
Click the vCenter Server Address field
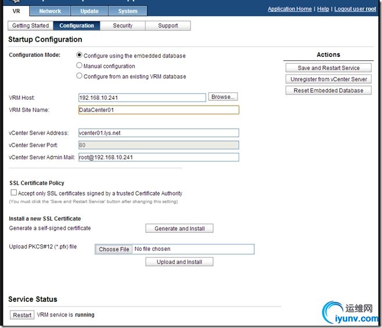pyautogui.click(x=158, y=133)
